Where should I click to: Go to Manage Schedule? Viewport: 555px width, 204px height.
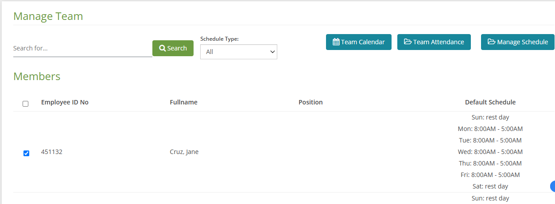tap(518, 42)
